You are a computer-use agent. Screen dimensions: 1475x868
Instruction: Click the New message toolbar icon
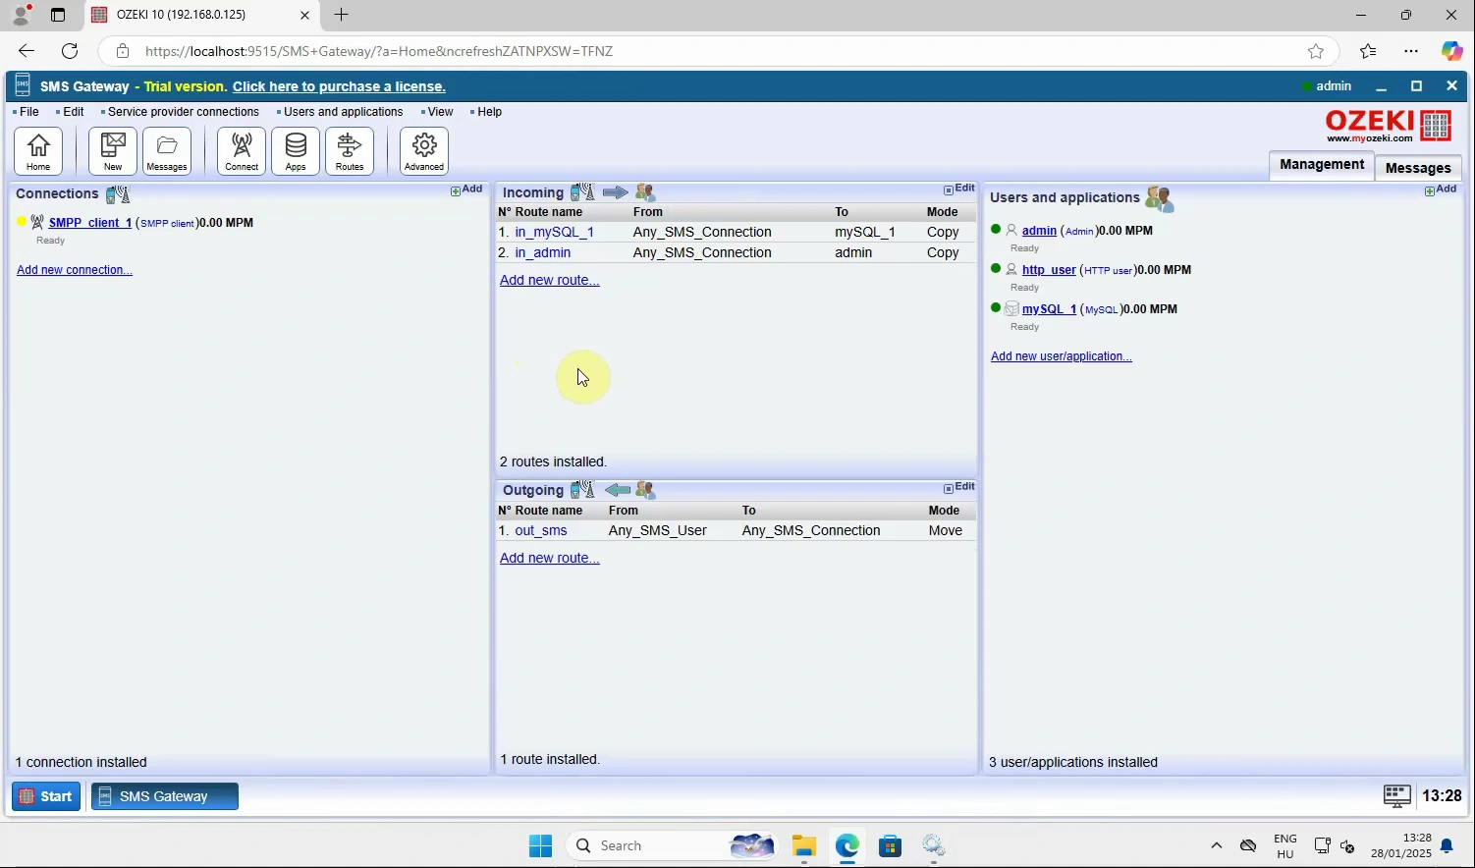113,151
